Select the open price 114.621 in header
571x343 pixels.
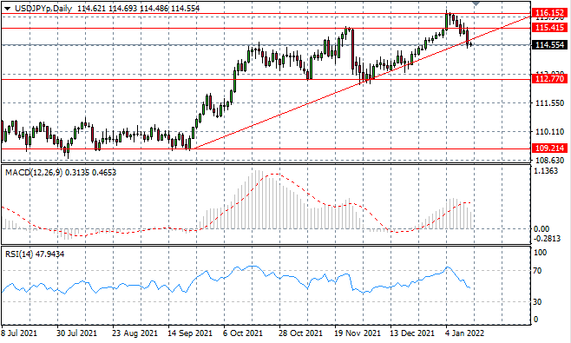coord(92,9)
